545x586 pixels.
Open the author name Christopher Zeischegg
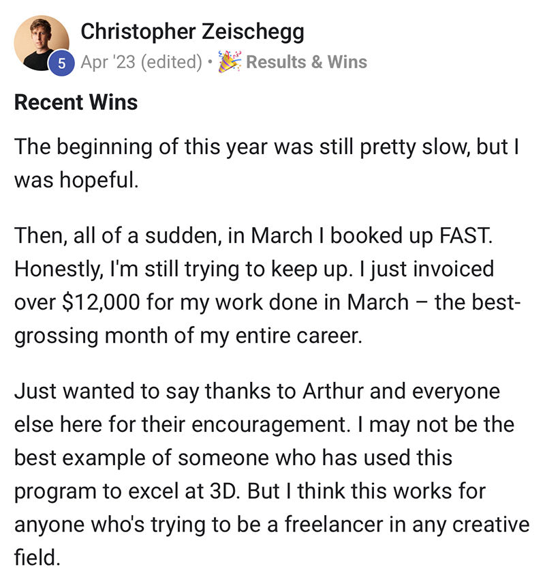tap(192, 32)
